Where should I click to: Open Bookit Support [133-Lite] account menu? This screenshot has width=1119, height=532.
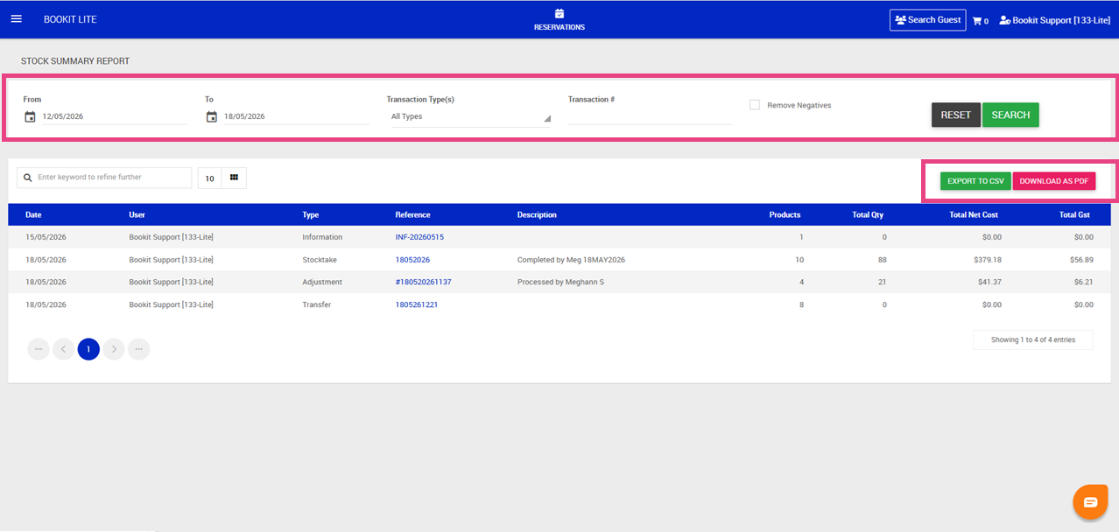(1055, 20)
